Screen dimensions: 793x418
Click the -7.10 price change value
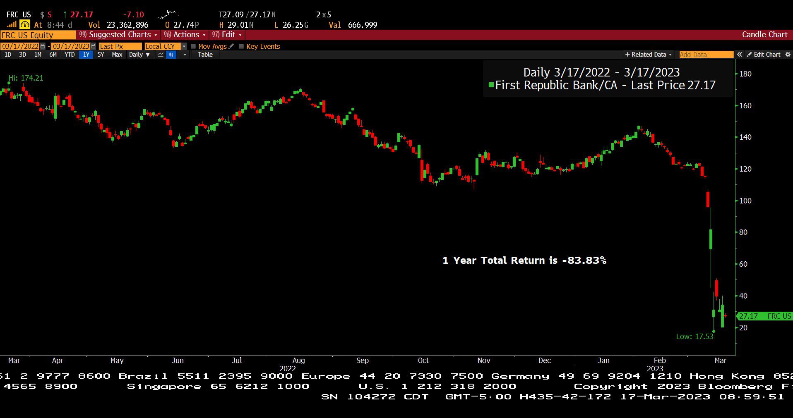point(133,14)
